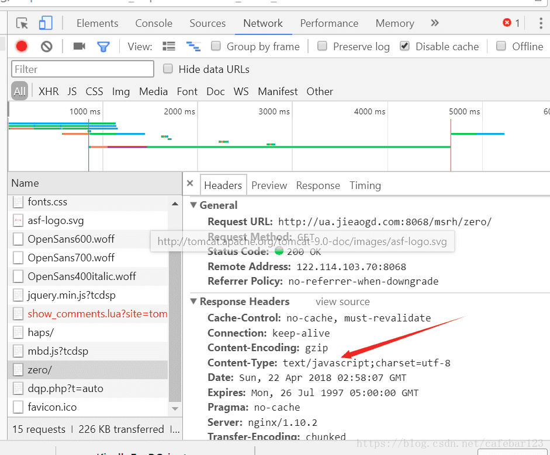The image size is (550, 455).
Task: Use large request rows view icon
Action: (169, 46)
